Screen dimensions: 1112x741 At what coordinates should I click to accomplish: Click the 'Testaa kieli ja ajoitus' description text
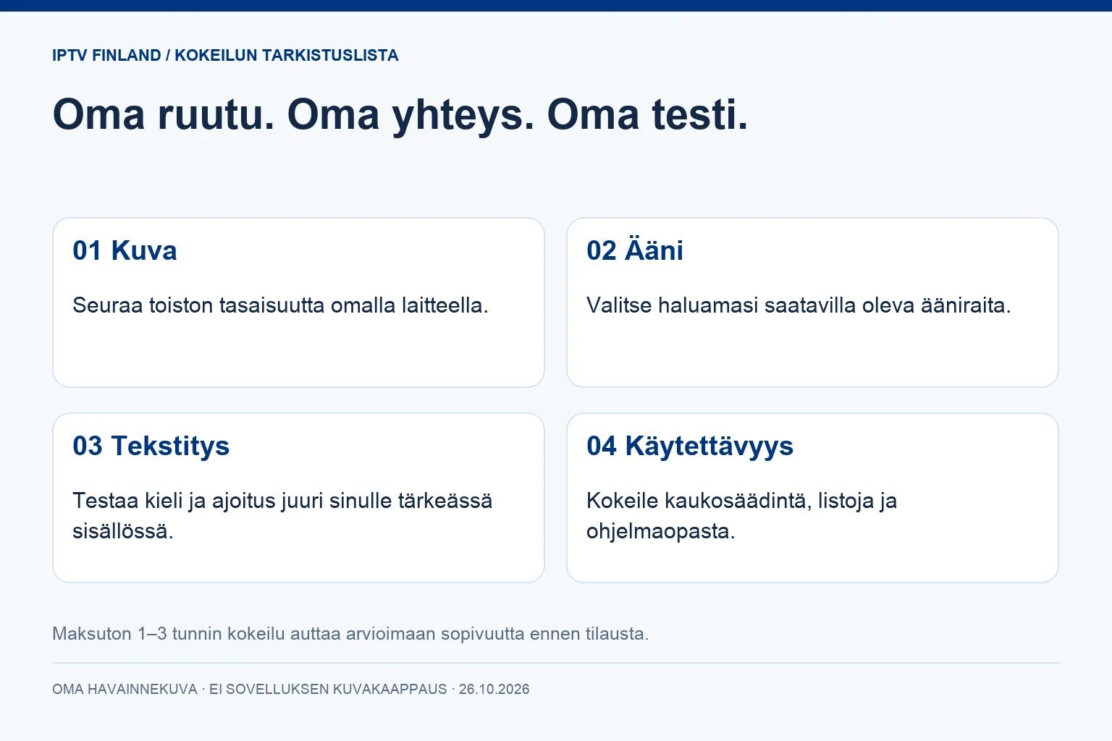coord(282,516)
